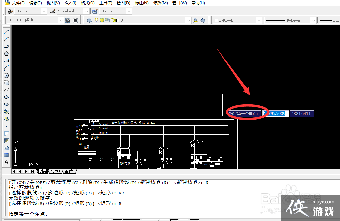Select the Spline tool

(x=6, y=89)
